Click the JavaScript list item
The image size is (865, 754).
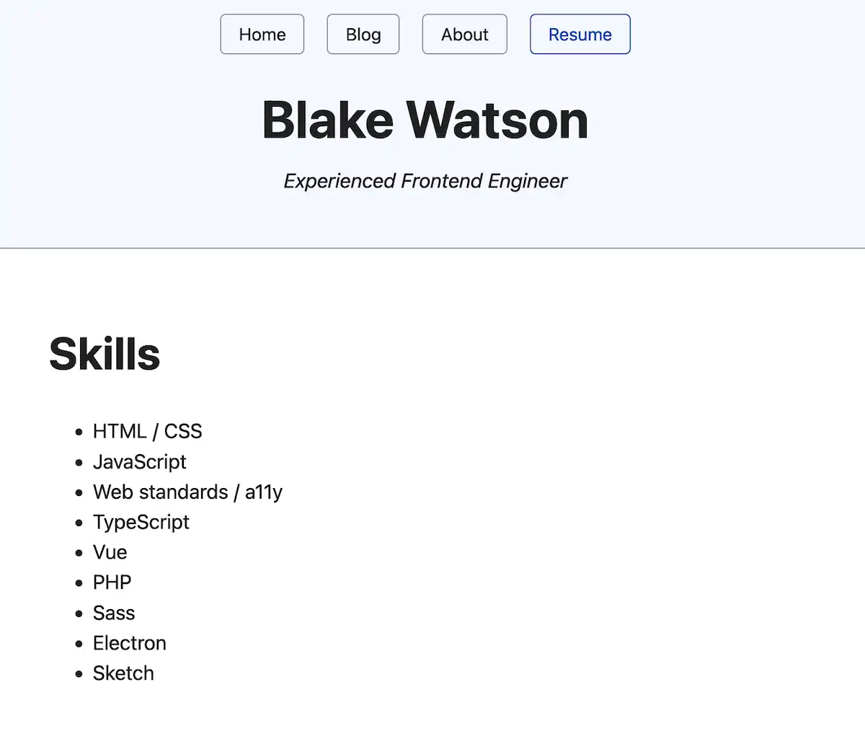pos(140,462)
